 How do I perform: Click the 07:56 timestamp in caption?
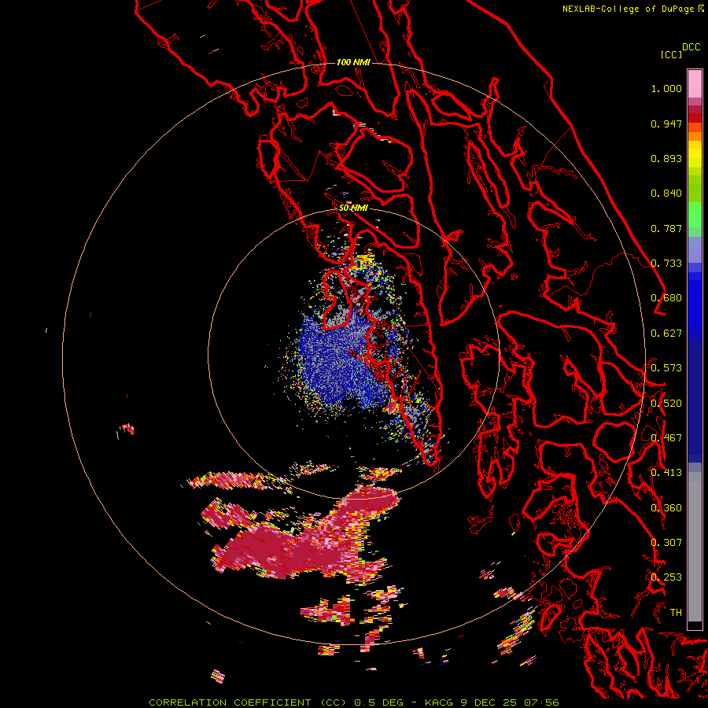tap(541, 702)
